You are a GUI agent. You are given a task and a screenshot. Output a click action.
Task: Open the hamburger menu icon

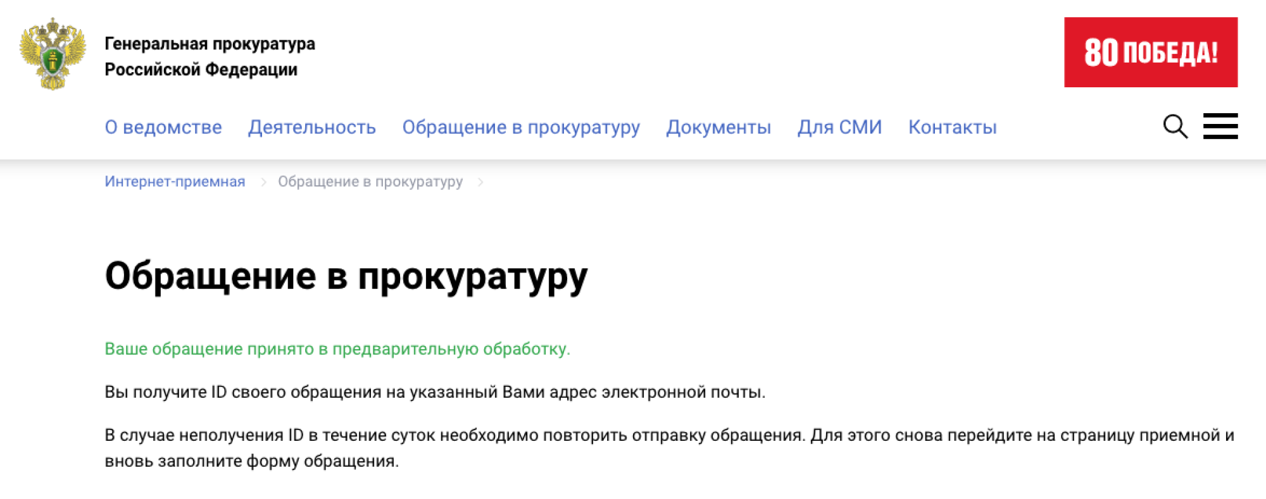1220,126
